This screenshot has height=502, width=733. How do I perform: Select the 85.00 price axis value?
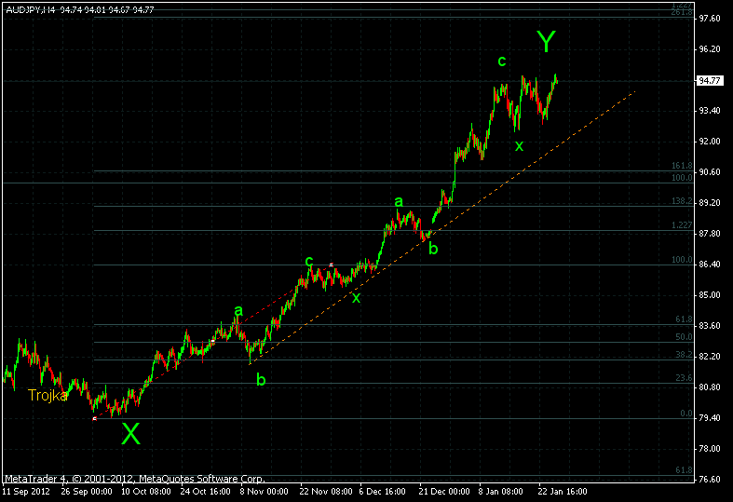coord(710,295)
